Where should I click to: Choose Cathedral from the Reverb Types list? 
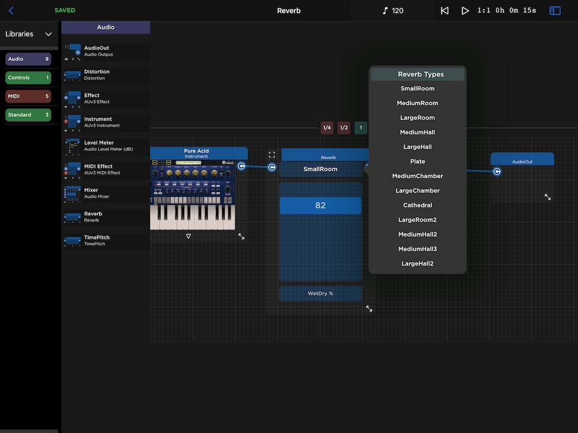417,205
